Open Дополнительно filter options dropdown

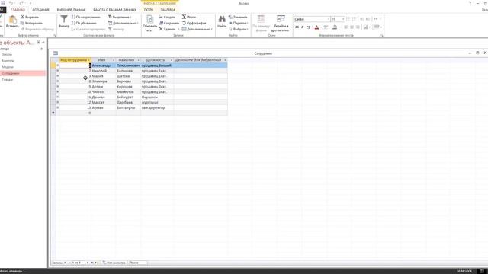click(x=123, y=23)
